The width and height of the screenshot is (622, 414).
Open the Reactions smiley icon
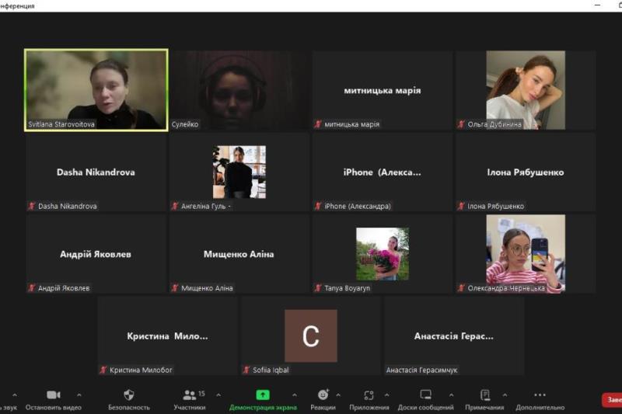click(x=323, y=395)
